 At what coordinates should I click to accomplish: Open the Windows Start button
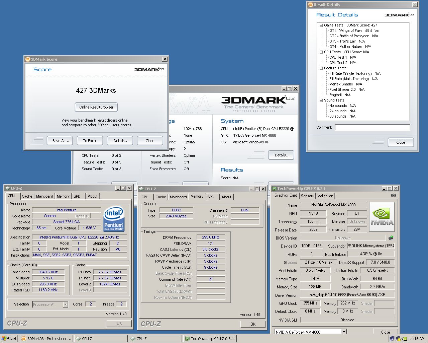point(9,339)
